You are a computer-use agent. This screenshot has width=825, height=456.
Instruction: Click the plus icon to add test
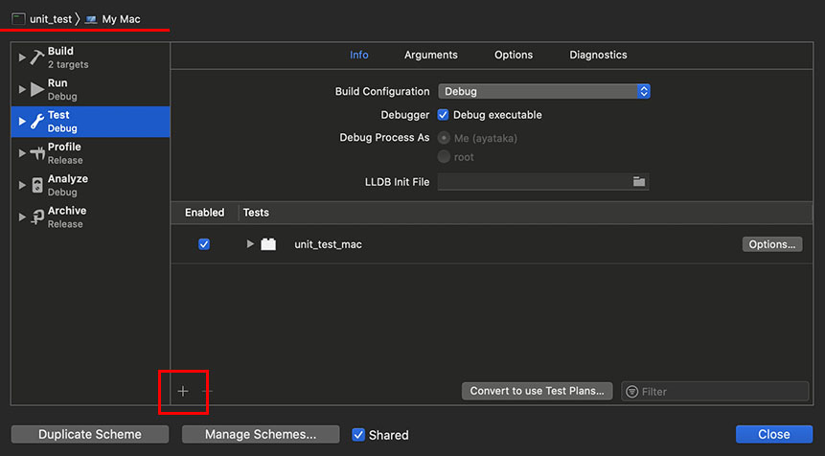pyautogui.click(x=183, y=391)
